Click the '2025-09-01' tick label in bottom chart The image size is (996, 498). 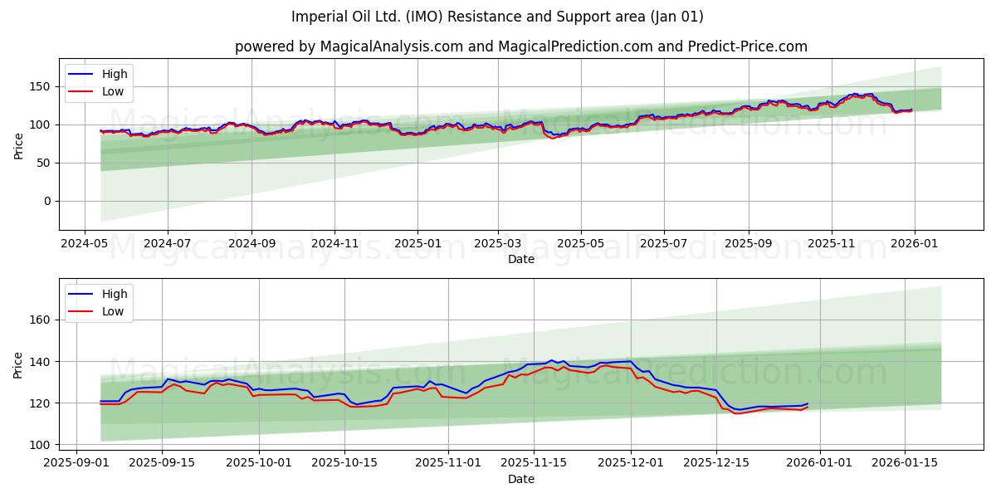[76, 464]
